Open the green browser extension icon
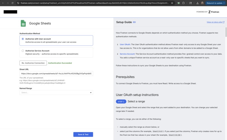Screen dimensions: 227x140 pos(179,3)
